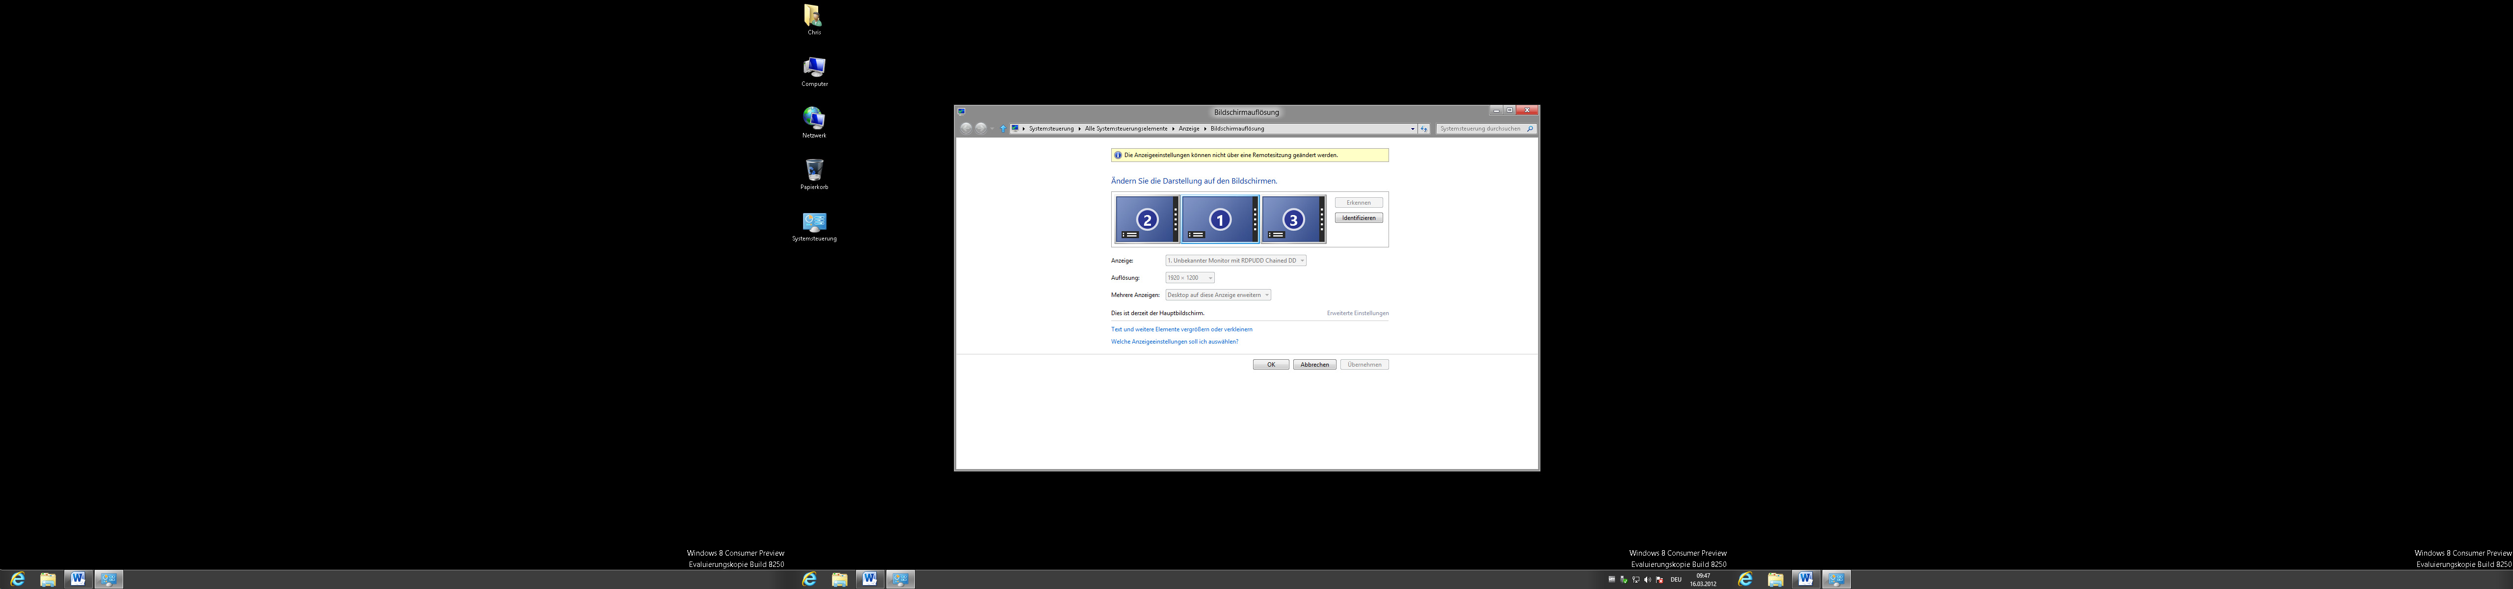This screenshot has width=2513, height=589.
Task: Open the Erweiterte Einstellungen link
Action: coord(1357,313)
